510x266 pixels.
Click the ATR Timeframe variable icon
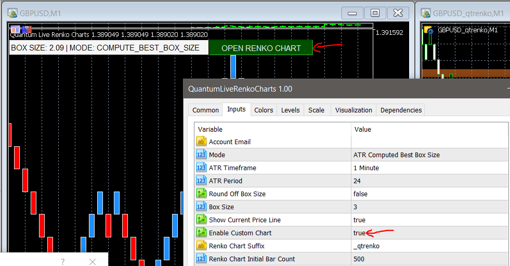[x=201, y=168]
